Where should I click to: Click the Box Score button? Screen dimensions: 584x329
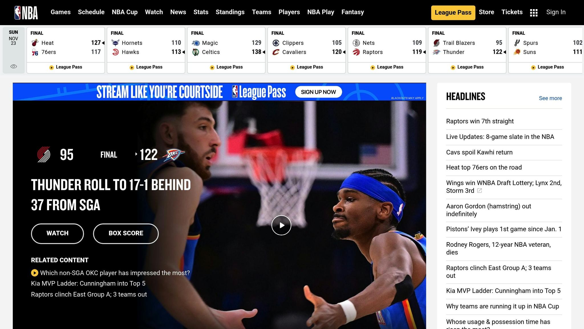pos(125,233)
